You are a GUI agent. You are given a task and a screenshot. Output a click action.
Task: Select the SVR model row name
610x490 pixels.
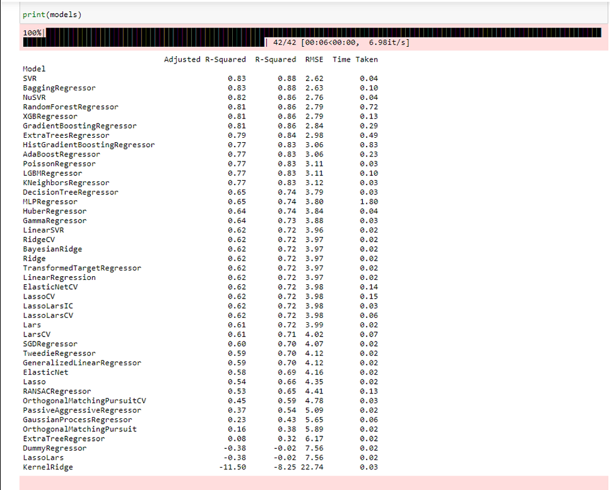pyautogui.click(x=30, y=79)
